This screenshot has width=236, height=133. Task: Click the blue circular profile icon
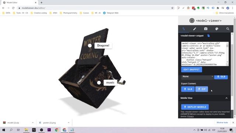click(x=228, y=8)
